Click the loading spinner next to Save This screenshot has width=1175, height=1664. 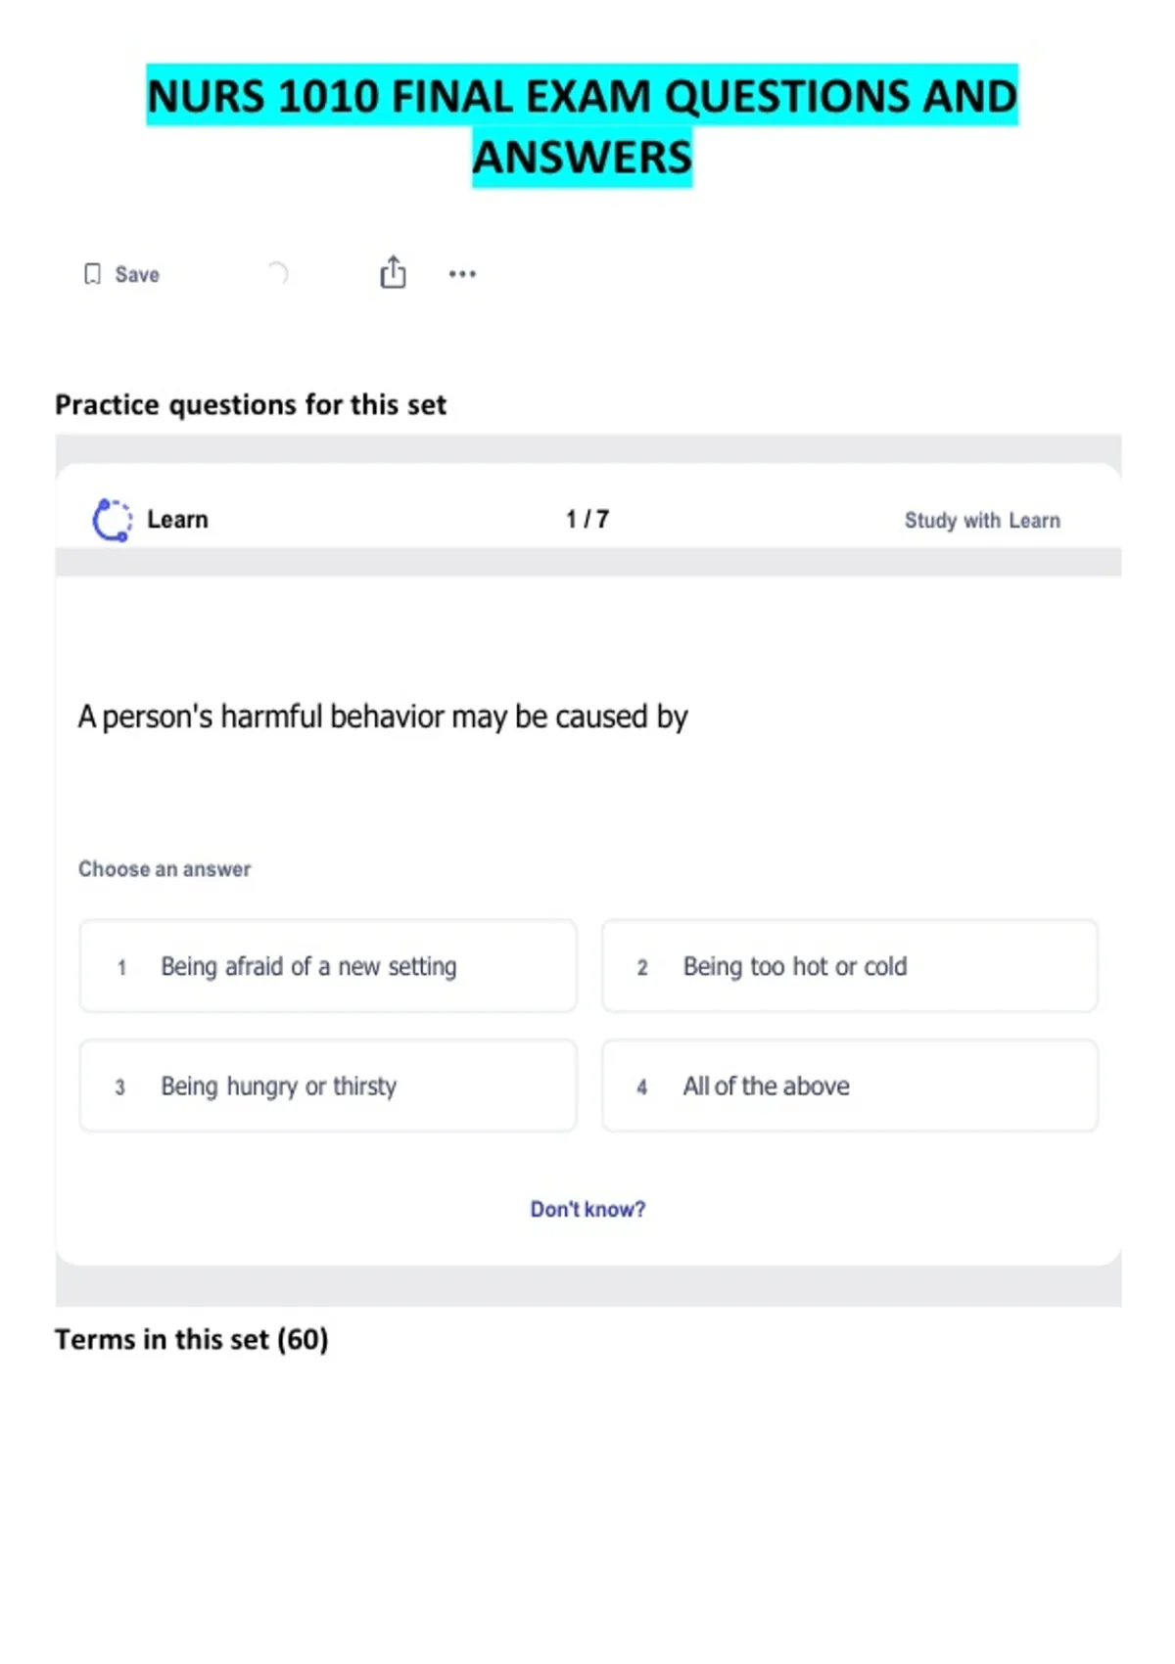[x=278, y=273]
